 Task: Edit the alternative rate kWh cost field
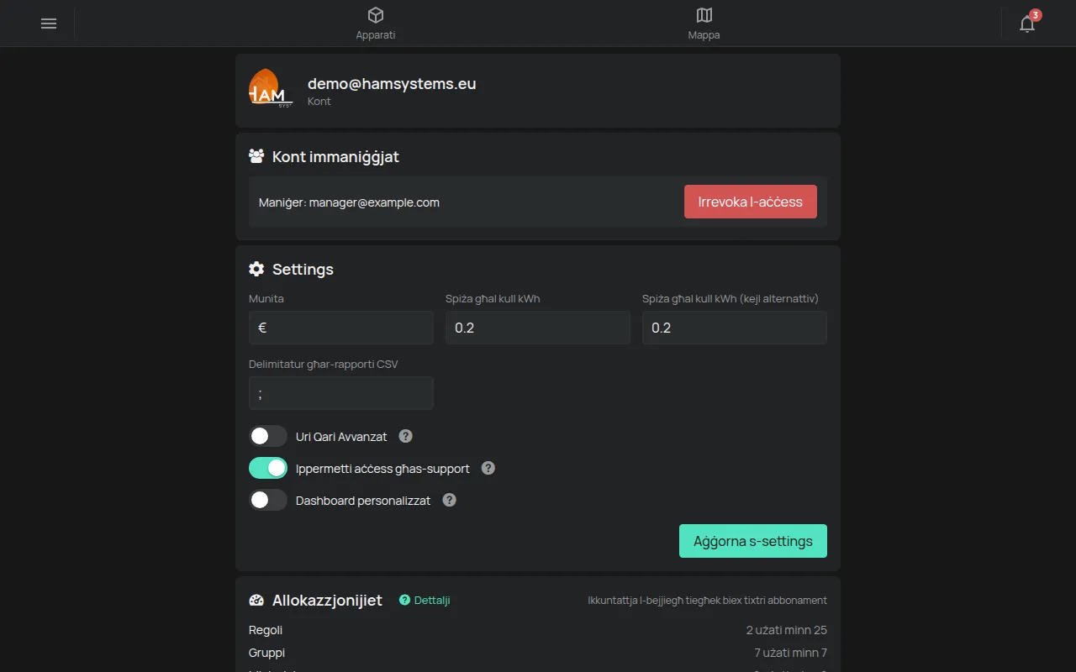[735, 328]
